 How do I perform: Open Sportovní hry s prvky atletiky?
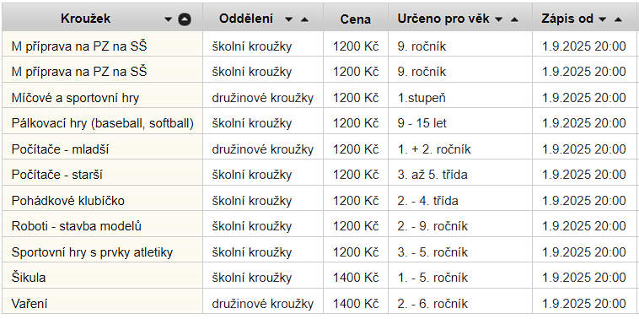92,252
